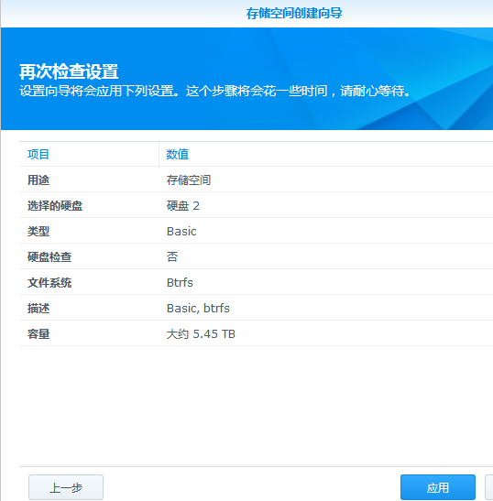Click the 用途 row label

click(38, 180)
